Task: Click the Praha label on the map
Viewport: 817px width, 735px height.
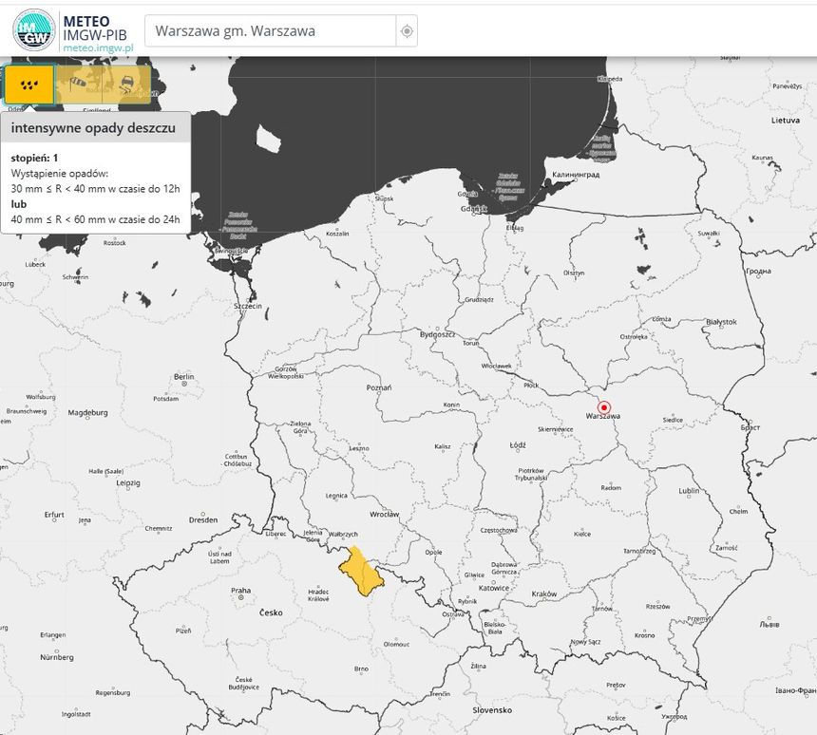Action: [240, 591]
